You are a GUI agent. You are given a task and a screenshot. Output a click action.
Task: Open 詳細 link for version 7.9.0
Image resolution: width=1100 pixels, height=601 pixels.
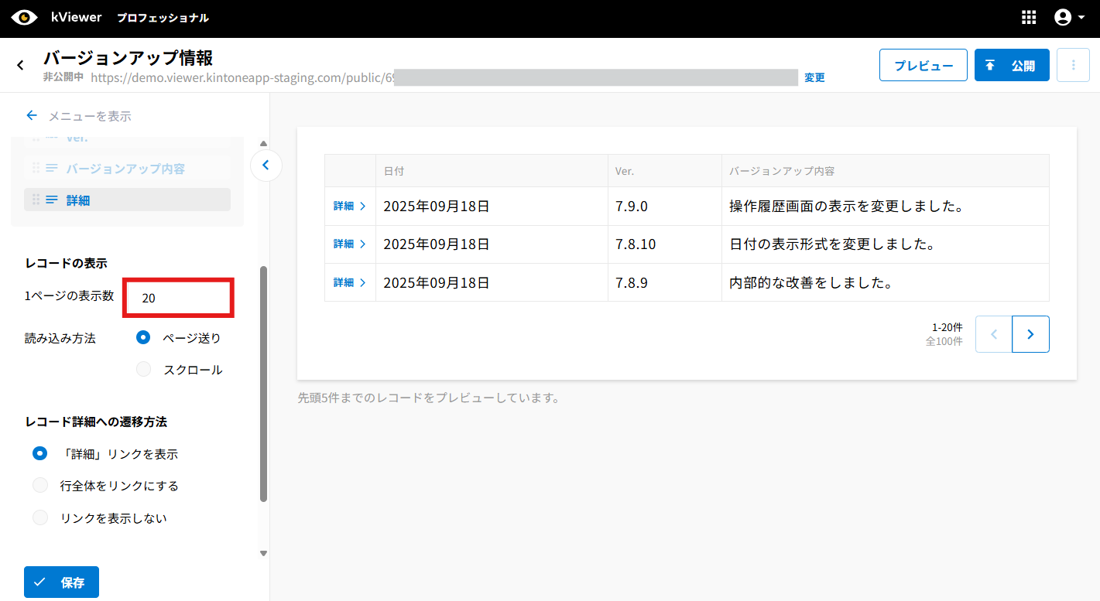pyautogui.click(x=349, y=207)
